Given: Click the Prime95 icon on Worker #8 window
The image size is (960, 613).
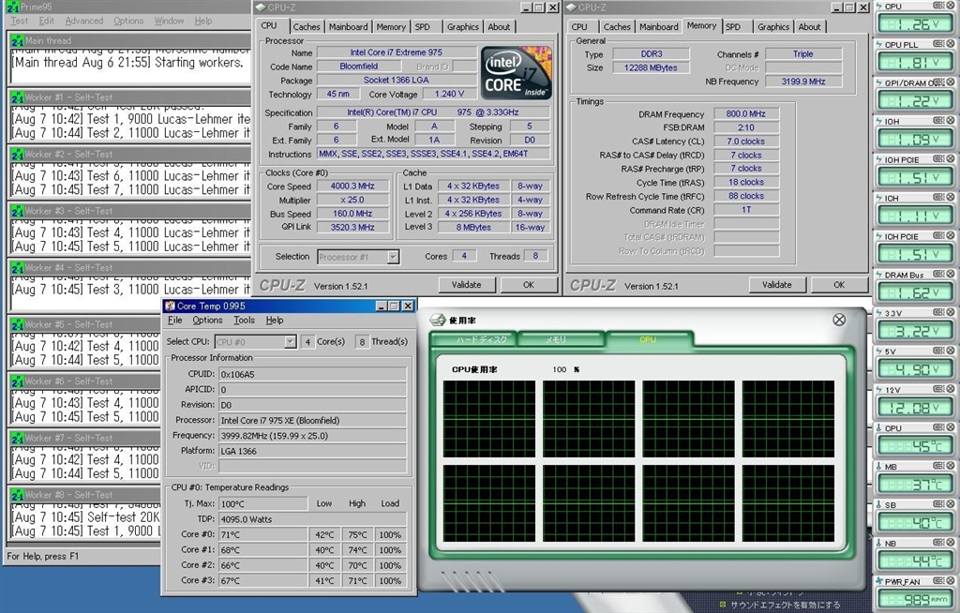Looking at the screenshot, I should click(x=18, y=495).
